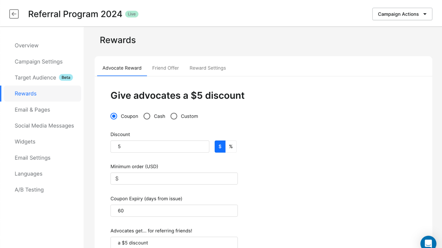442x248 pixels.
Task: Click the Live status badge
Action: (x=132, y=14)
